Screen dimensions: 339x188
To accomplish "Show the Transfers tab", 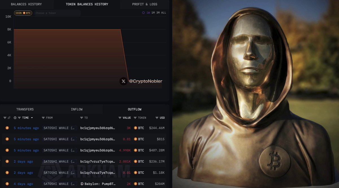I will pos(25,109).
